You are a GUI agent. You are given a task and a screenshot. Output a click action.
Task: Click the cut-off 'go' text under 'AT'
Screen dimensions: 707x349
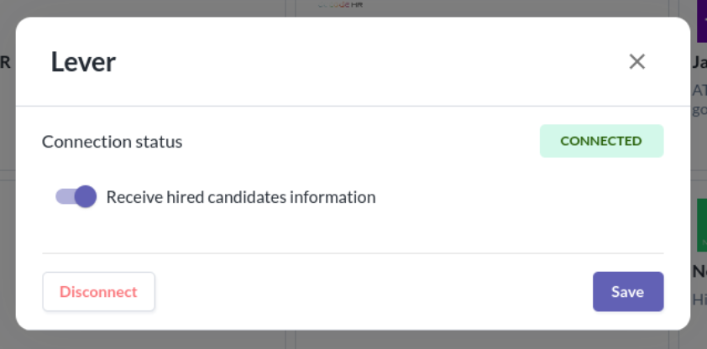click(x=699, y=110)
